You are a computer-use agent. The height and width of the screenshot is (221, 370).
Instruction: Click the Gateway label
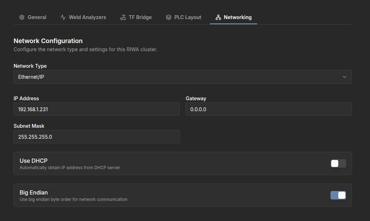(x=196, y=98)
